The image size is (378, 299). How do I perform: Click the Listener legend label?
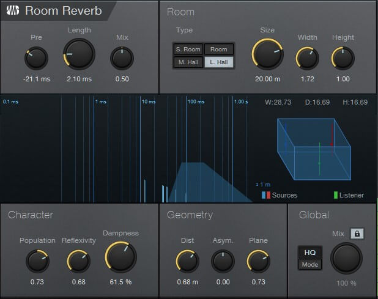click(352, 195)
